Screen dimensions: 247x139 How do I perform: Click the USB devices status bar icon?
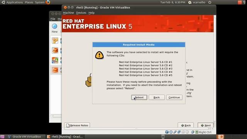175,132
